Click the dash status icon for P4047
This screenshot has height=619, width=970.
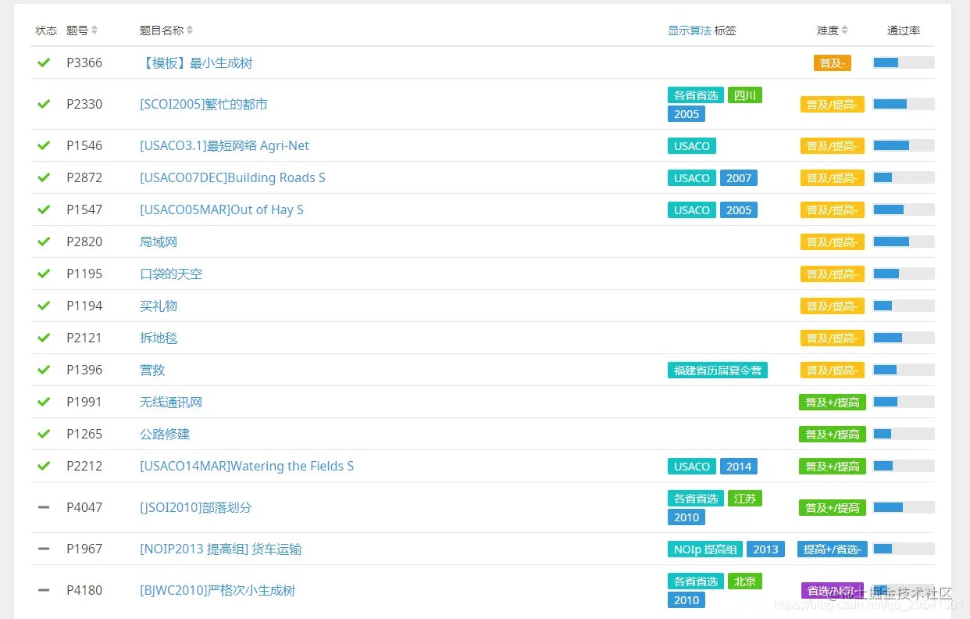pyautogui.click(x=44, y=507)
